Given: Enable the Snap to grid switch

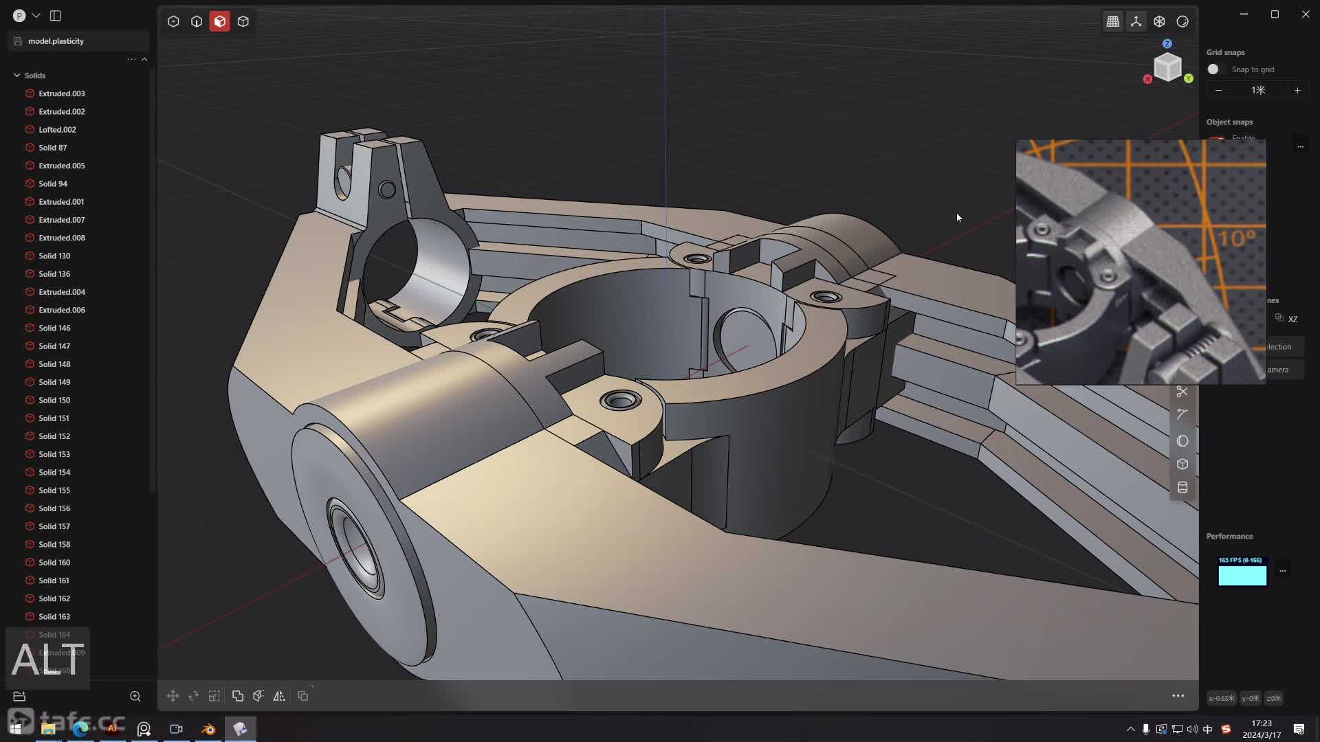Looking at the screenshot, I should (1215, 69).
